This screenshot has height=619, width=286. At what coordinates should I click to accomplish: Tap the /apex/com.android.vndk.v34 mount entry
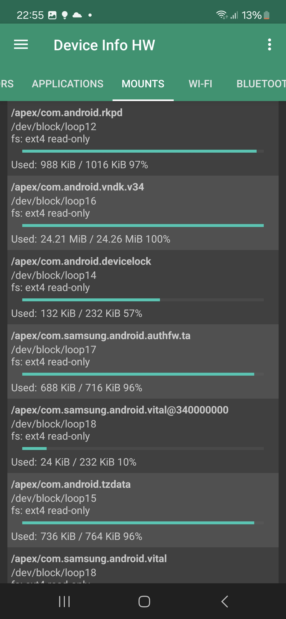coord(143,213)
